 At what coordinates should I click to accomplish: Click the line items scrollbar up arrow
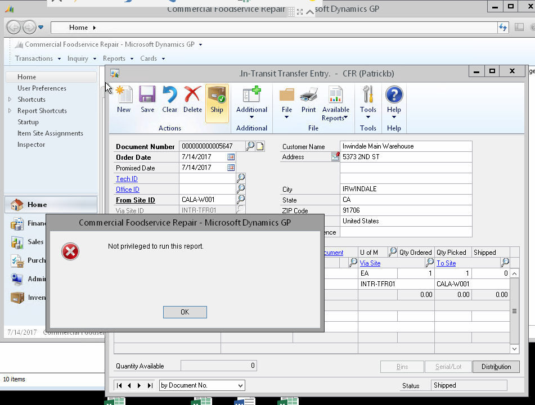(x=515, y=273)
